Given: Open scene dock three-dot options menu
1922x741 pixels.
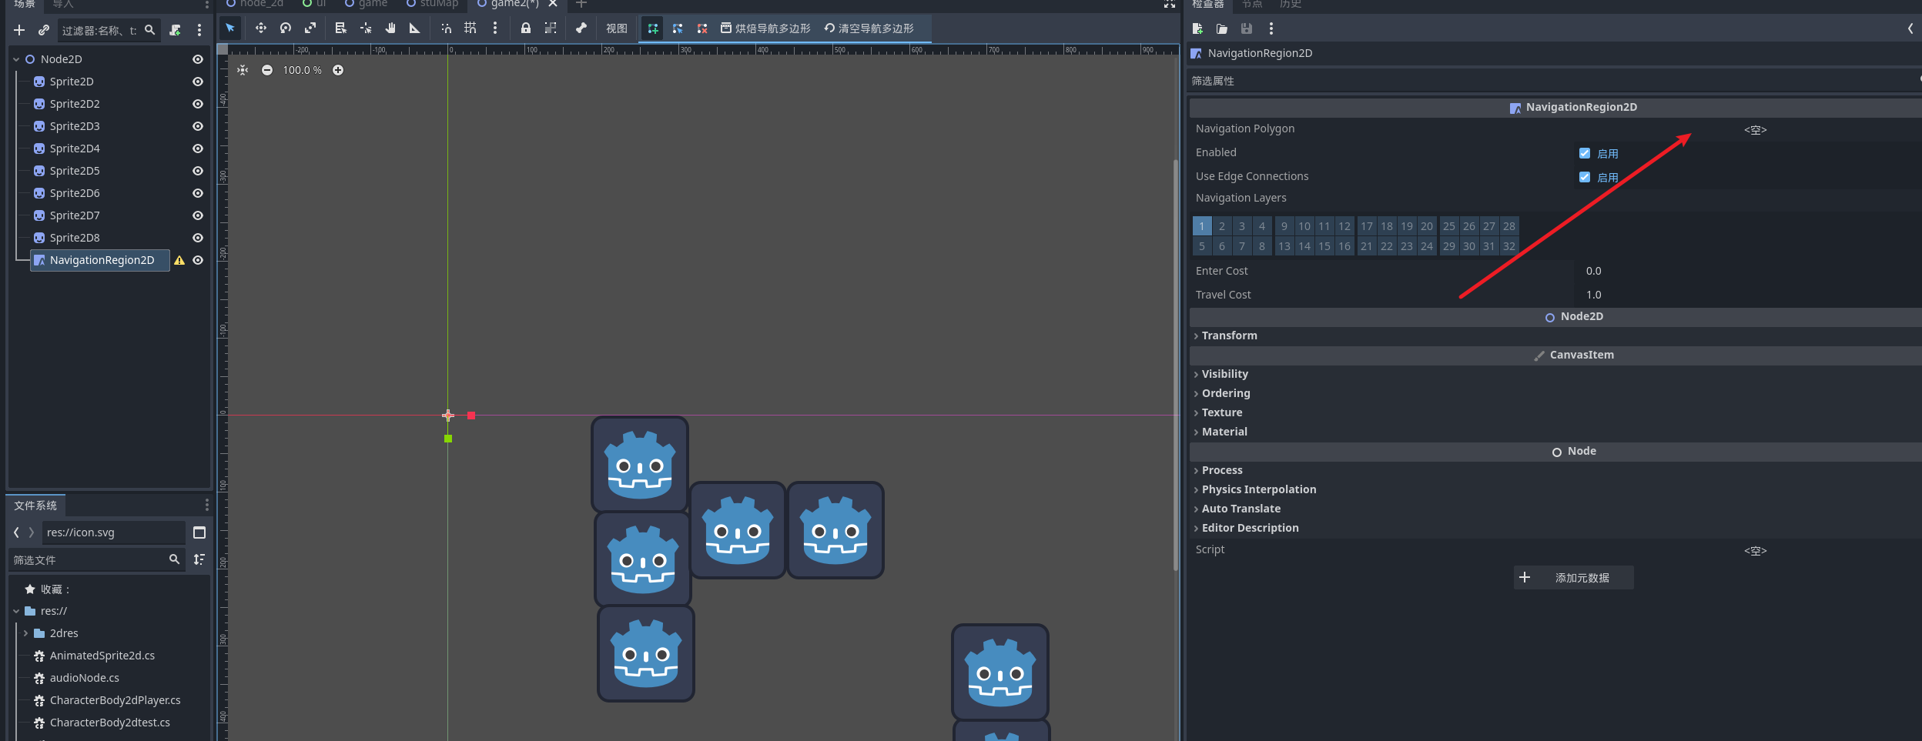Looking at the screenshot, I should click(x=199, y=30).
